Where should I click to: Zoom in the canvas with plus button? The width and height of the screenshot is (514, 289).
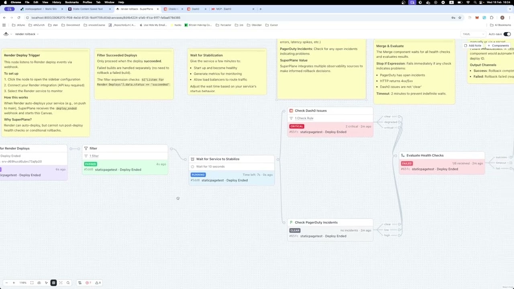pos(14,283)
